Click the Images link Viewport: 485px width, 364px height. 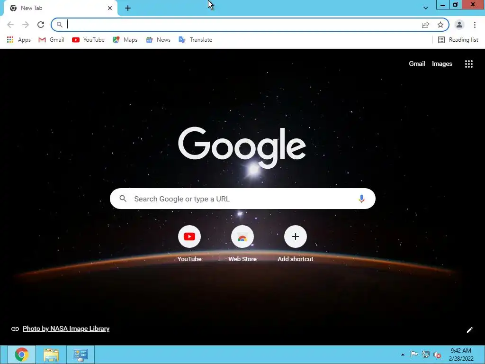442,64
